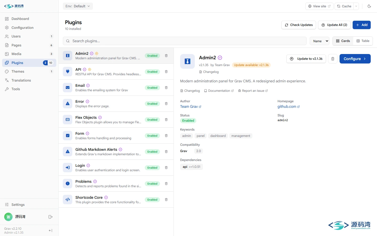The height and width of the screenshot is (236, 377).
Task: Click Configure button for Admin2
Action: point(355,59)
